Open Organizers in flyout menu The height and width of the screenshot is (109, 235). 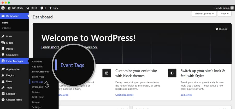[38, 87]
